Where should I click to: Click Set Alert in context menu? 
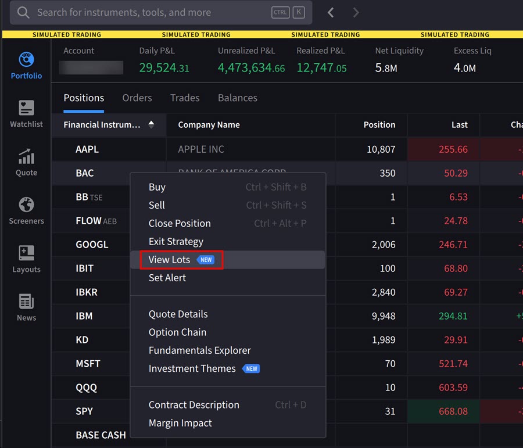167,278
